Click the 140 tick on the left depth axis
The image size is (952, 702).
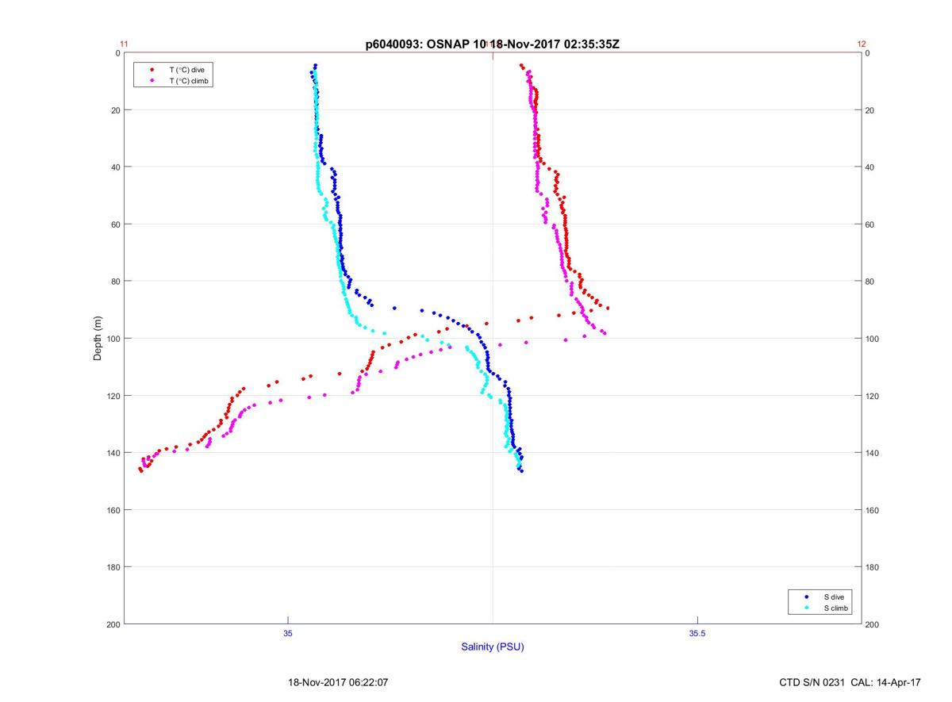[113, 453]
